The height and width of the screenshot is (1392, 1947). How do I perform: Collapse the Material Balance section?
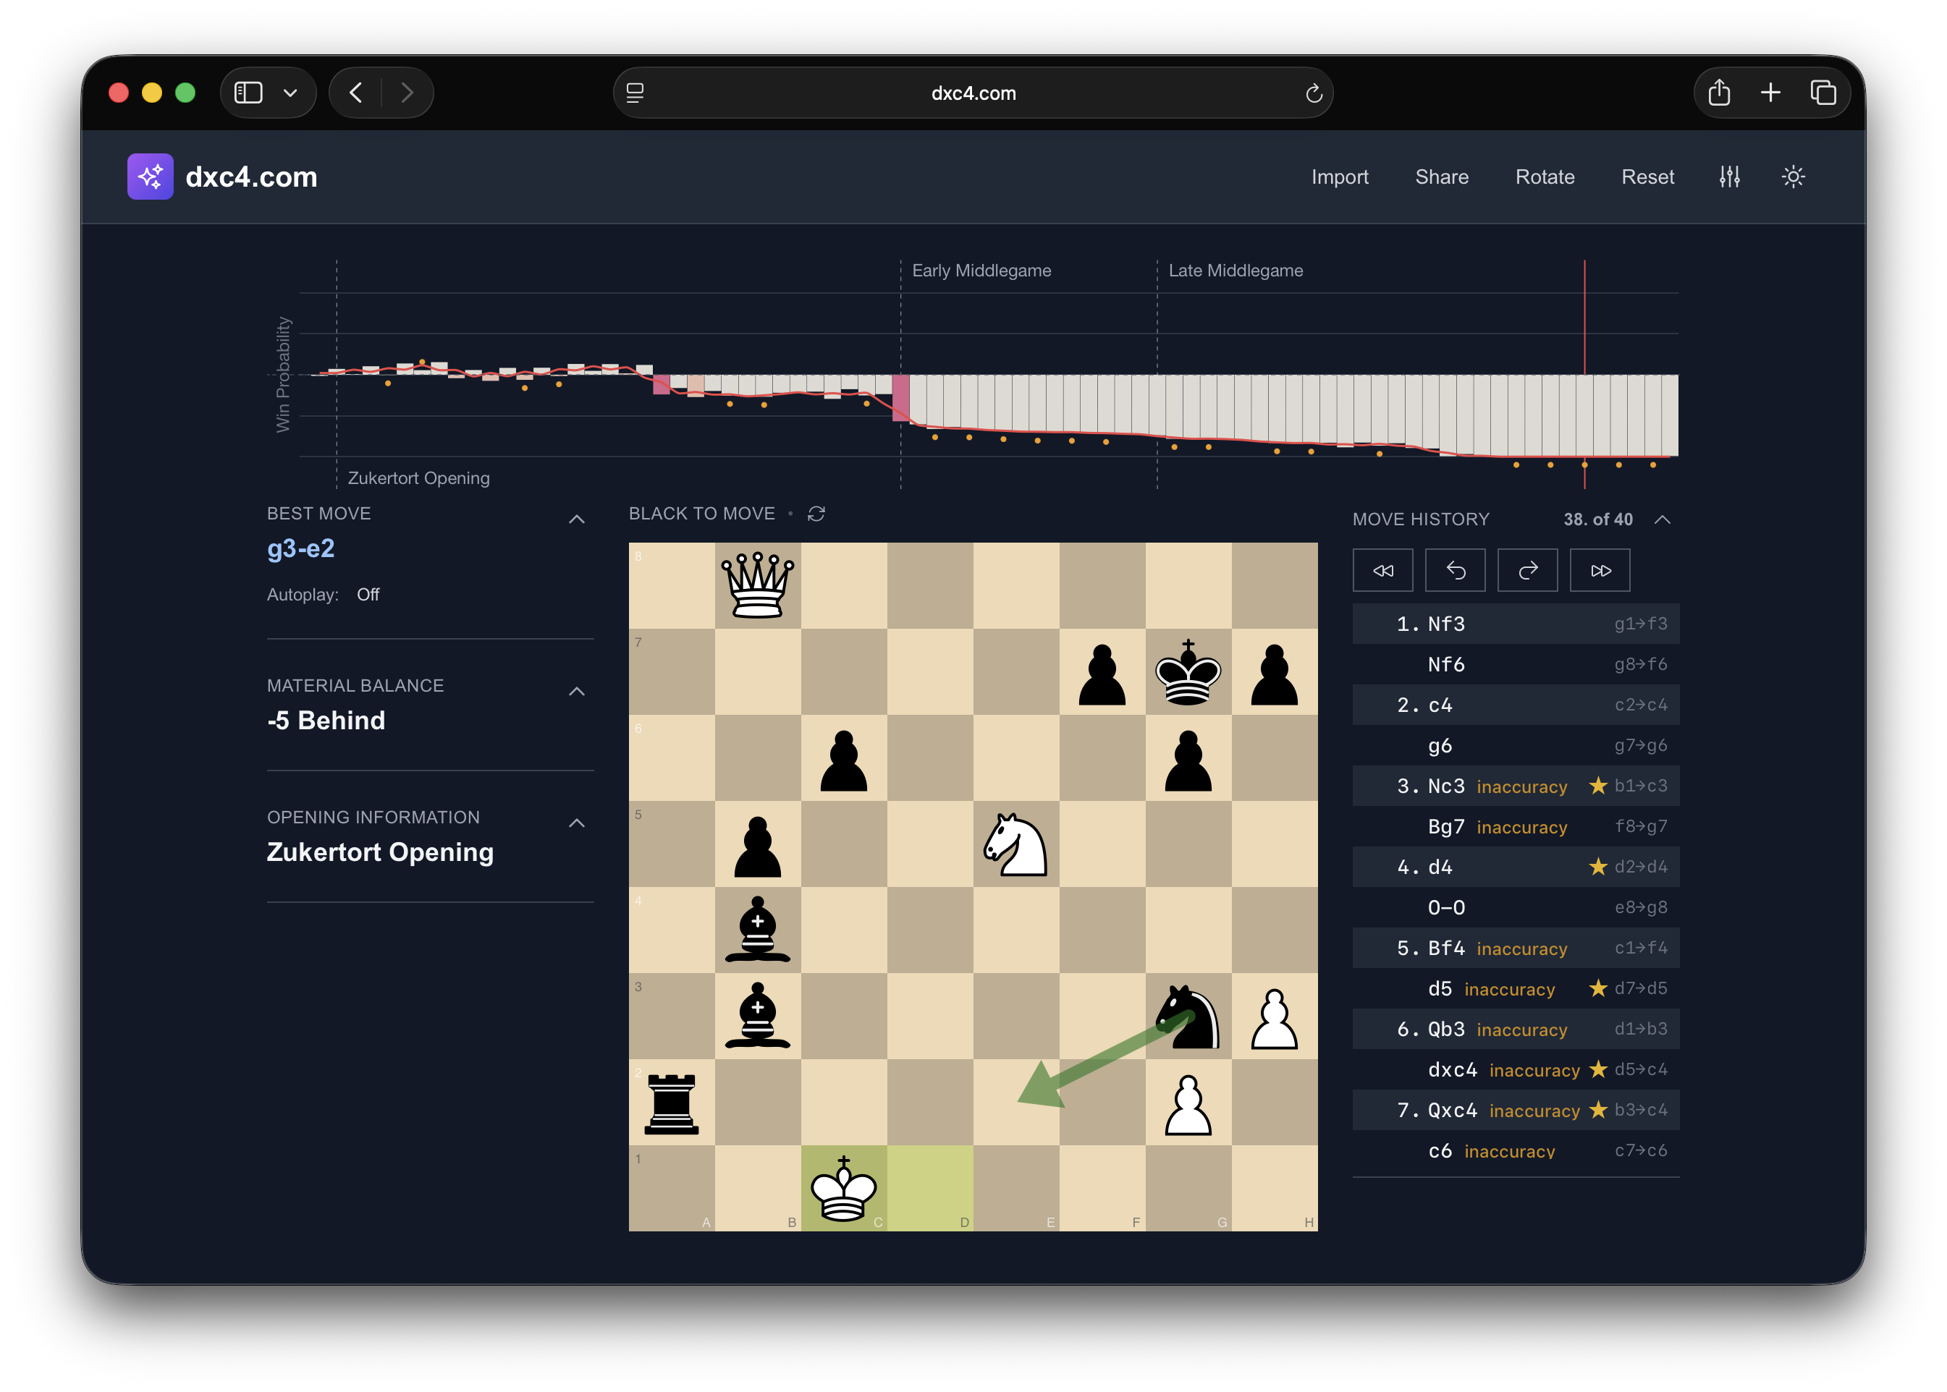[577, 692]
